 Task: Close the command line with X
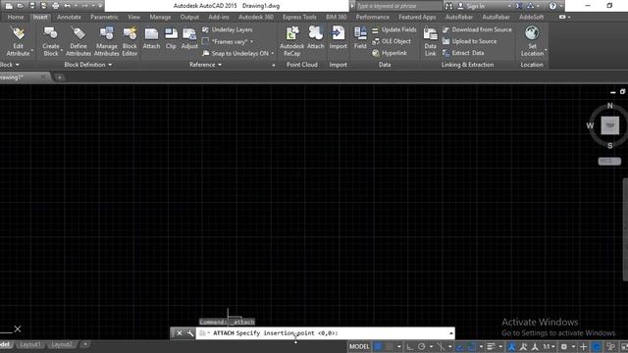pos(180,333)
